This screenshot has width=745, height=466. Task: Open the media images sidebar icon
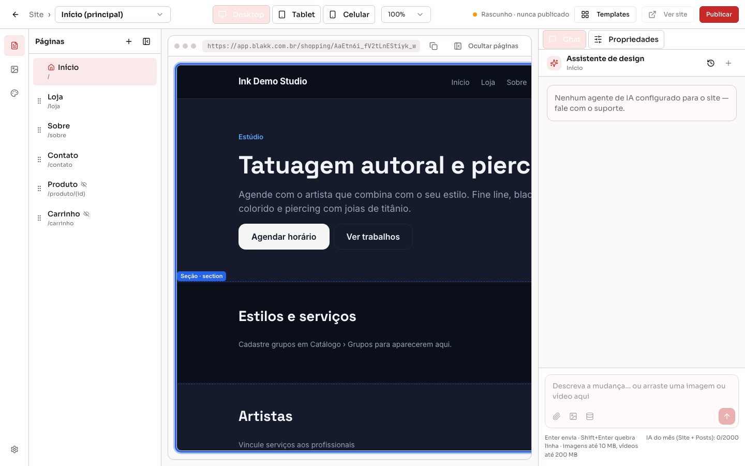point(14,69)
